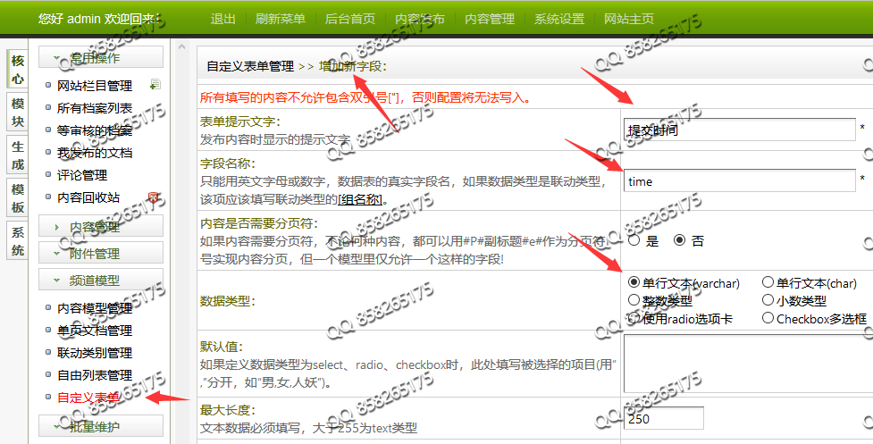Collapse the 频道模型 sidebar section
873x444 pixels.
click(101, 280)
